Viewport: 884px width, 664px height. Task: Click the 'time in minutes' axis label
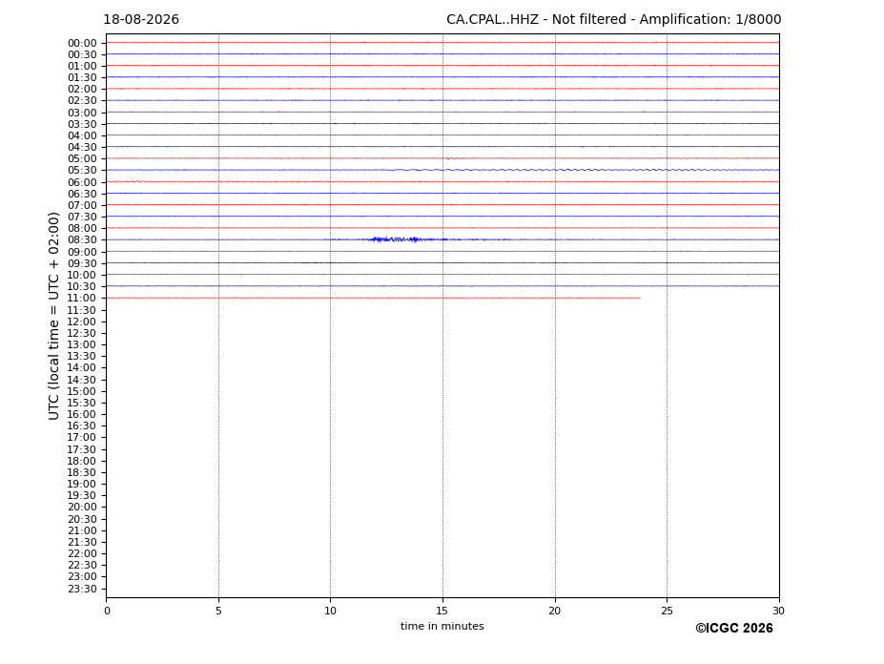[x=442, y=626]
